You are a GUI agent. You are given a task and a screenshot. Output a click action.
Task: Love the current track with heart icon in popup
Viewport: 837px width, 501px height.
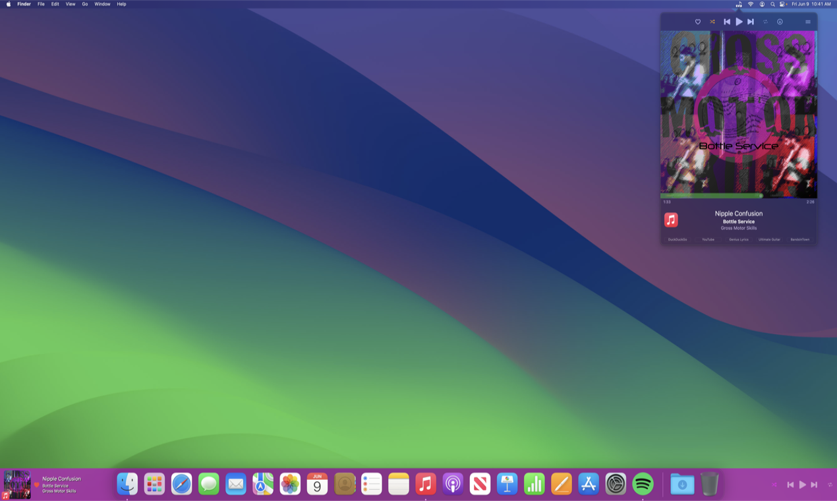click(x=698, y=22)
